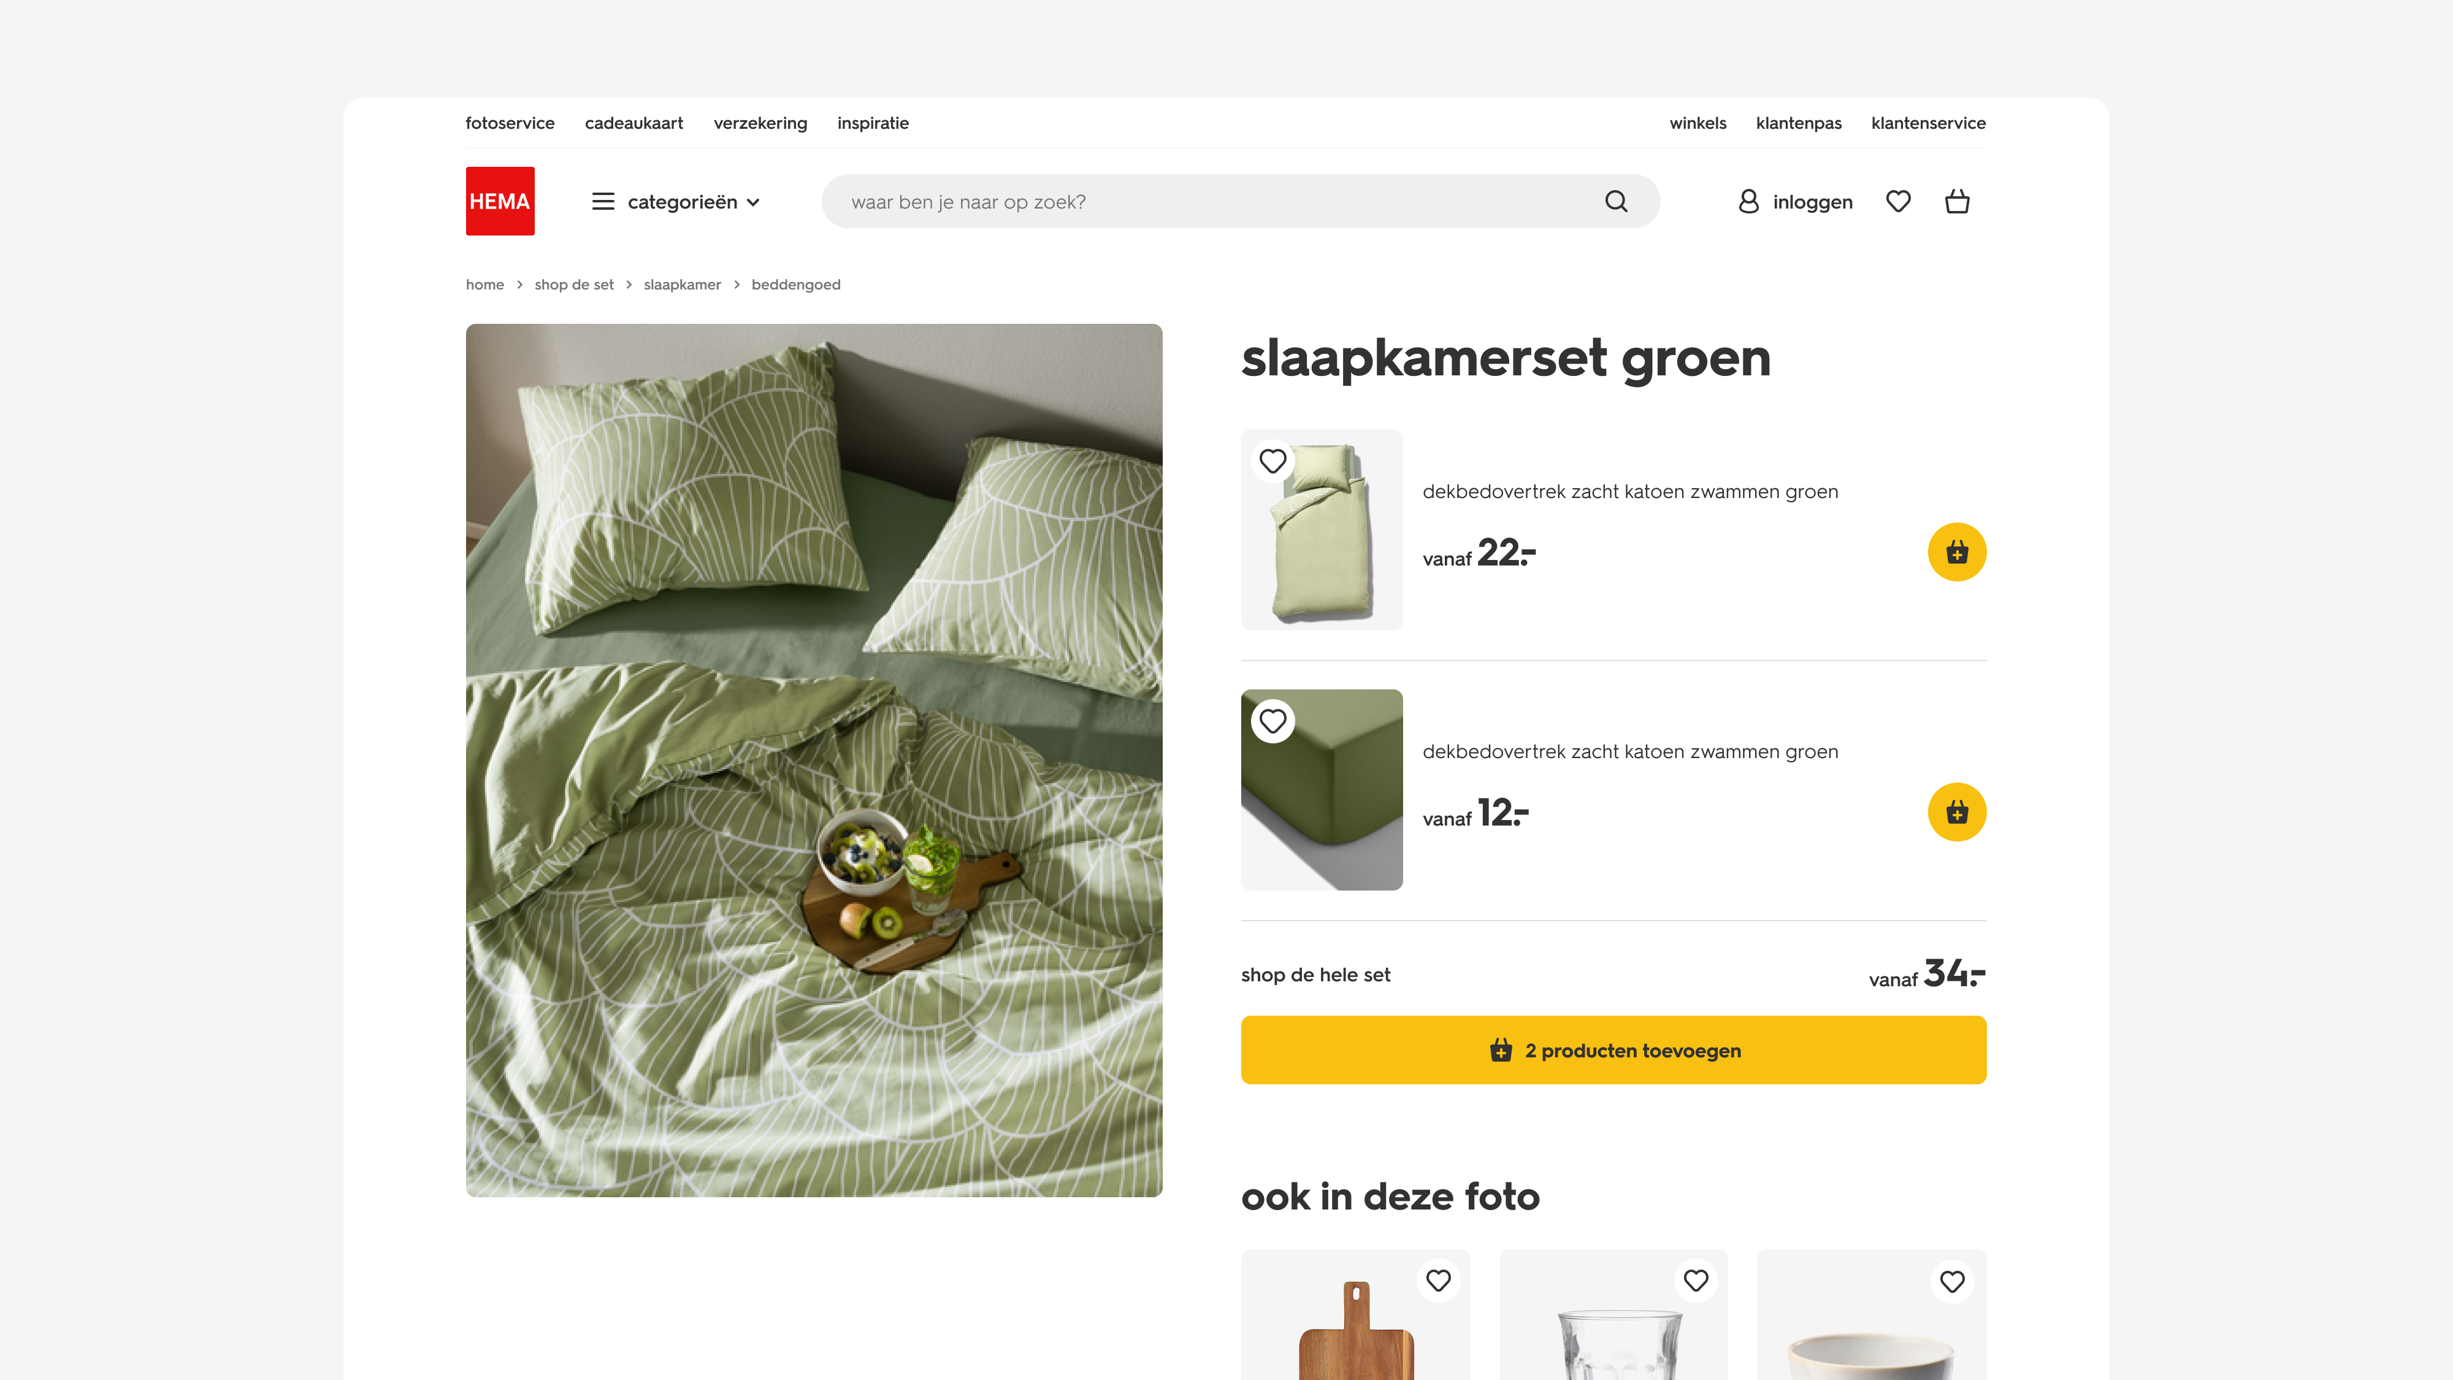Open the wishlist heart in header
This screenshot has width=2453, height=1380.
1898,201
